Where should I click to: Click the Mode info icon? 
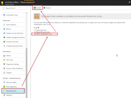[38, 28]
